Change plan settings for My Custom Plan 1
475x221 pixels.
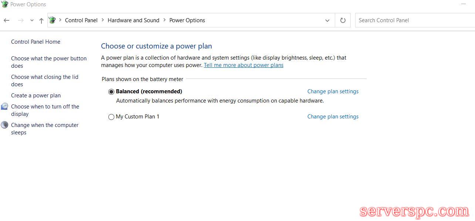click(333, 117)
